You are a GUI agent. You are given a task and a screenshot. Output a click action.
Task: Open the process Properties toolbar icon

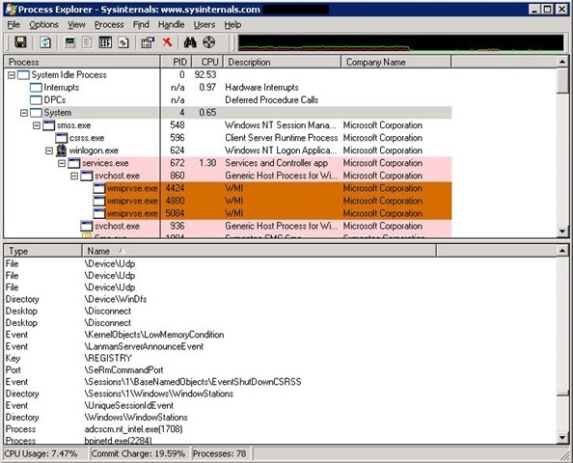pyautogui.click(x=148, y=42)
